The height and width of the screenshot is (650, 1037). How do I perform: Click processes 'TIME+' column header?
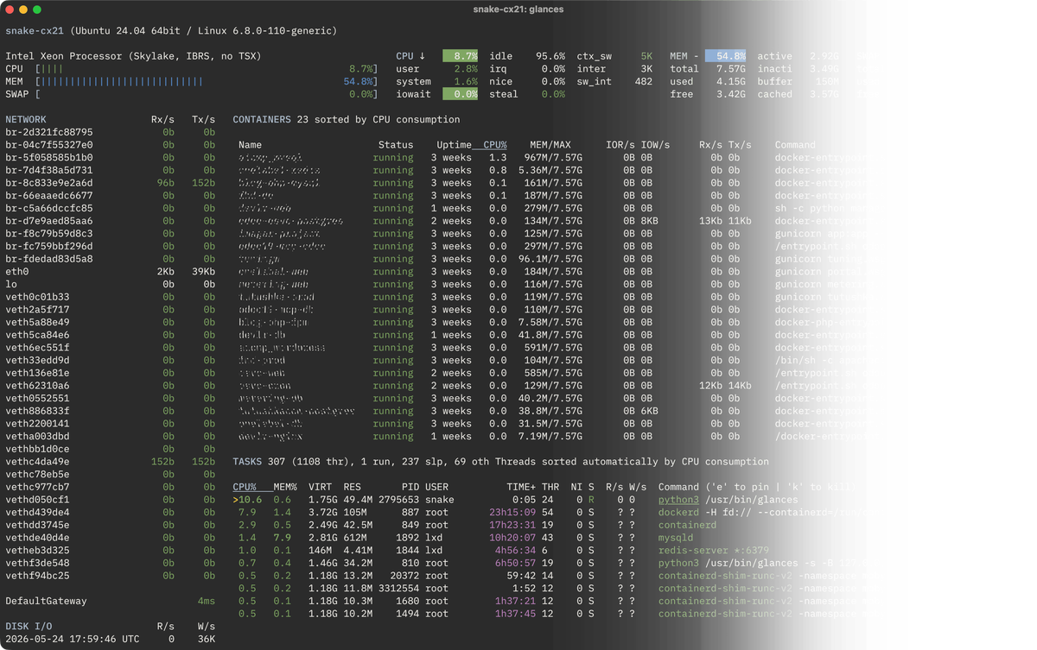pos(521,487)
